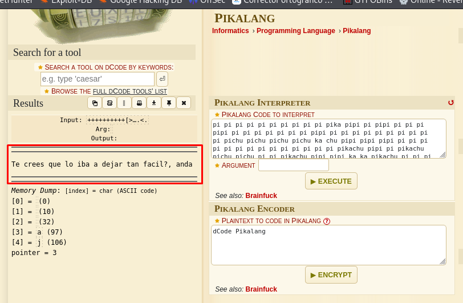The image size is (463, 303).
Task: Clear results with the X icon
Action: point(184,103)
